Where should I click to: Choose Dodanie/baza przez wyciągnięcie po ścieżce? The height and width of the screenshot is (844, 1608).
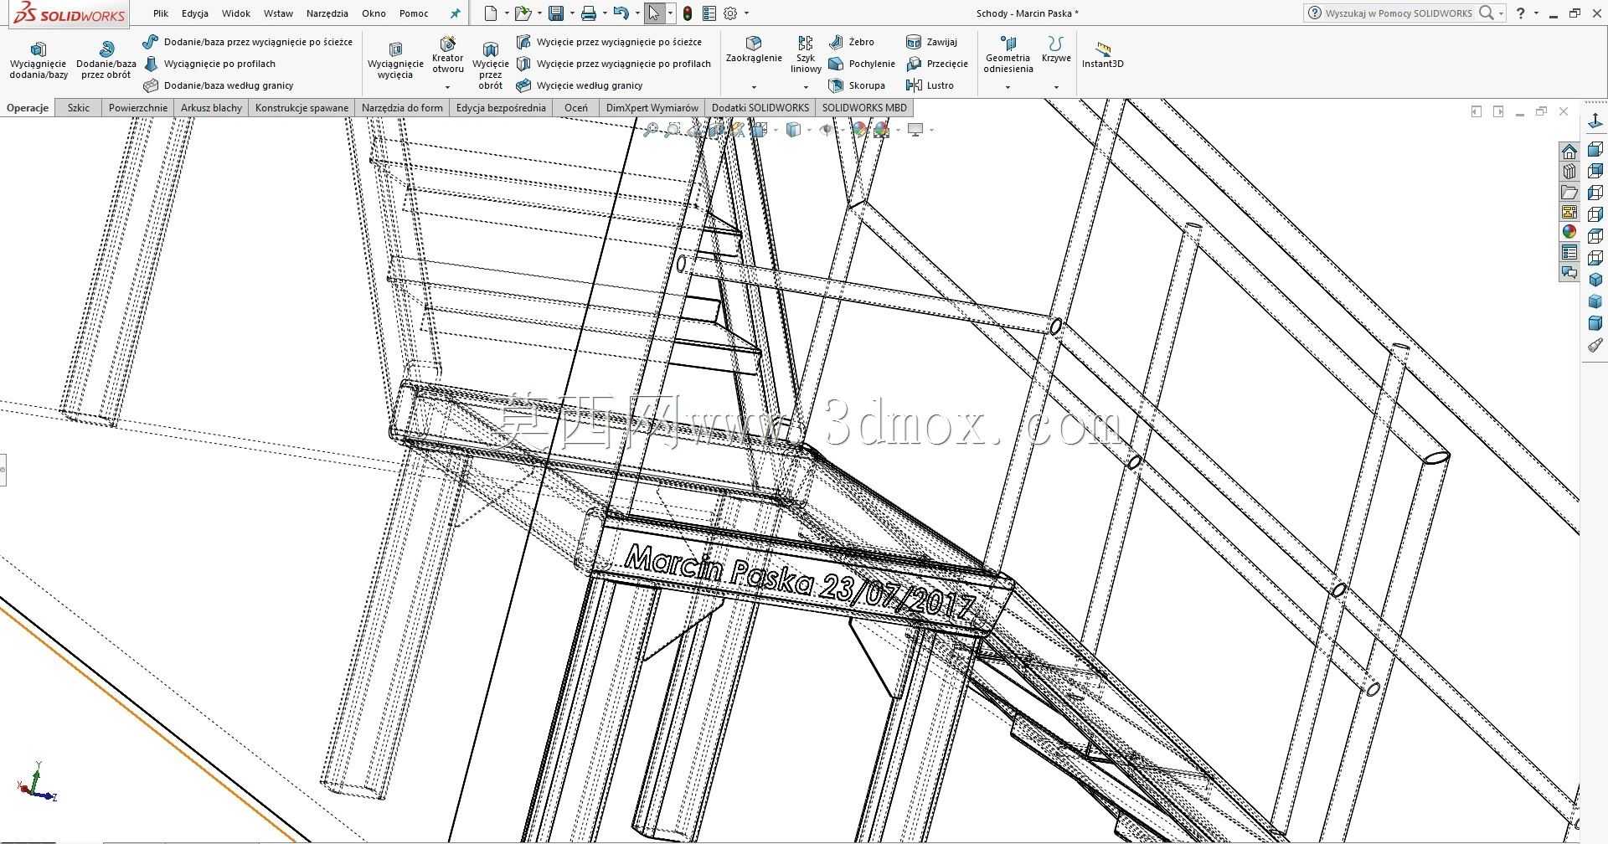tap(248, 42)
